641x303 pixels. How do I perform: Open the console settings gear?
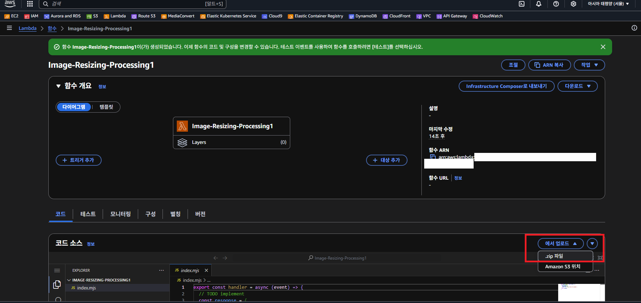[x=573, y=4]
